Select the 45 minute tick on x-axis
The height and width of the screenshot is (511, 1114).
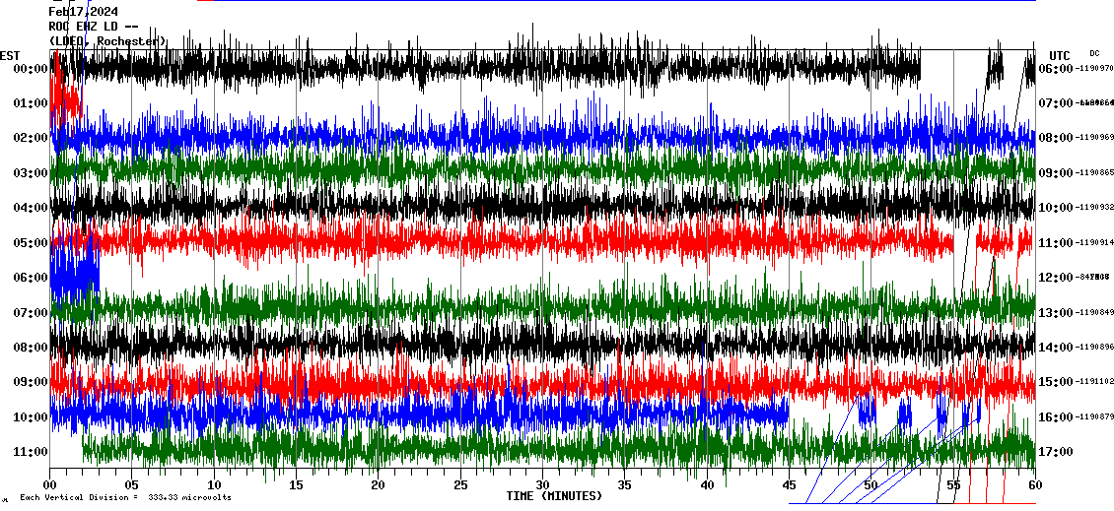[x=788, y=485]
